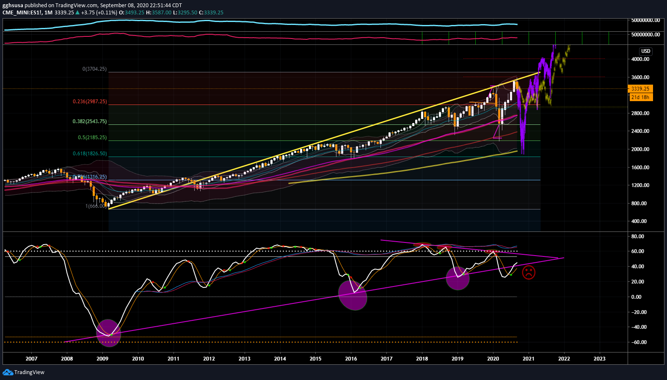Click the 0.5(2185.25) Fibonacci label

tap(92, 138)
